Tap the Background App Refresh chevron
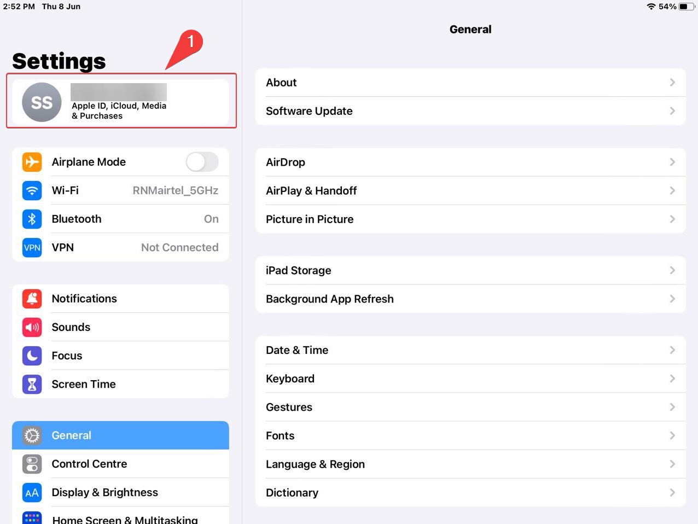Image resolution: width=698 pixels, height=524 pixels. coord(672,299)
